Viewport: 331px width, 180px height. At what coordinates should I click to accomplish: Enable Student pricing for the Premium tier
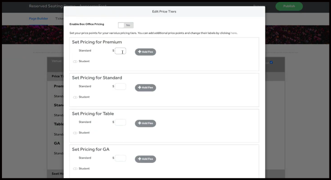coord(75,61)
